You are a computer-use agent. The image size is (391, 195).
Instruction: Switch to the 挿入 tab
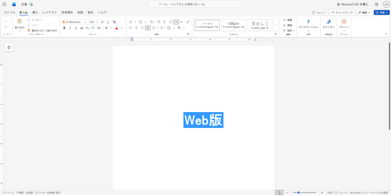pyautogui.click(x=35, y=12)
